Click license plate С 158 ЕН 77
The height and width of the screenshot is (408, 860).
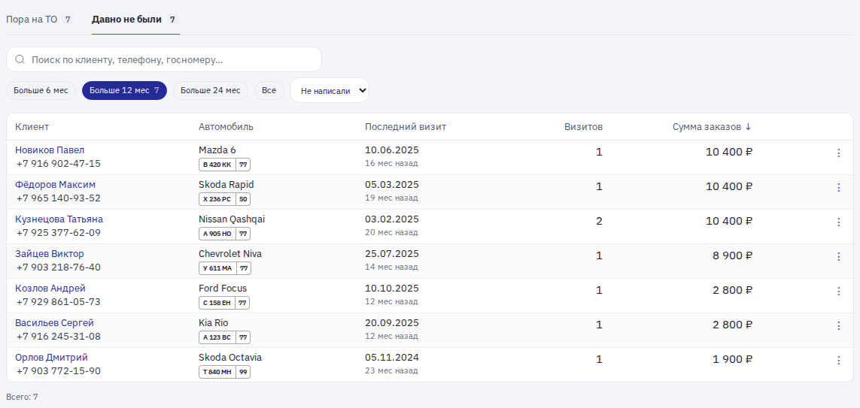pos(224,302)
